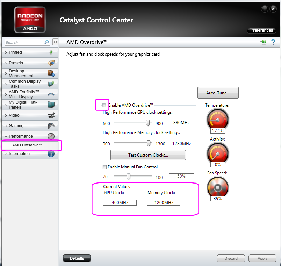Open the Preferences menu
This screenshot has height=266, width=281.
coord(261,30)
